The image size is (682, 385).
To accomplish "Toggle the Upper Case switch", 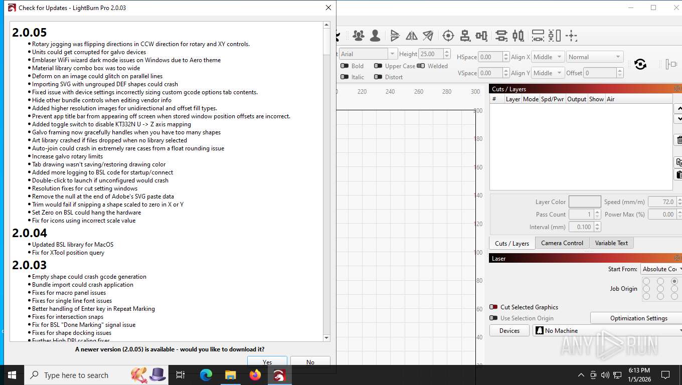I will 378,66.
